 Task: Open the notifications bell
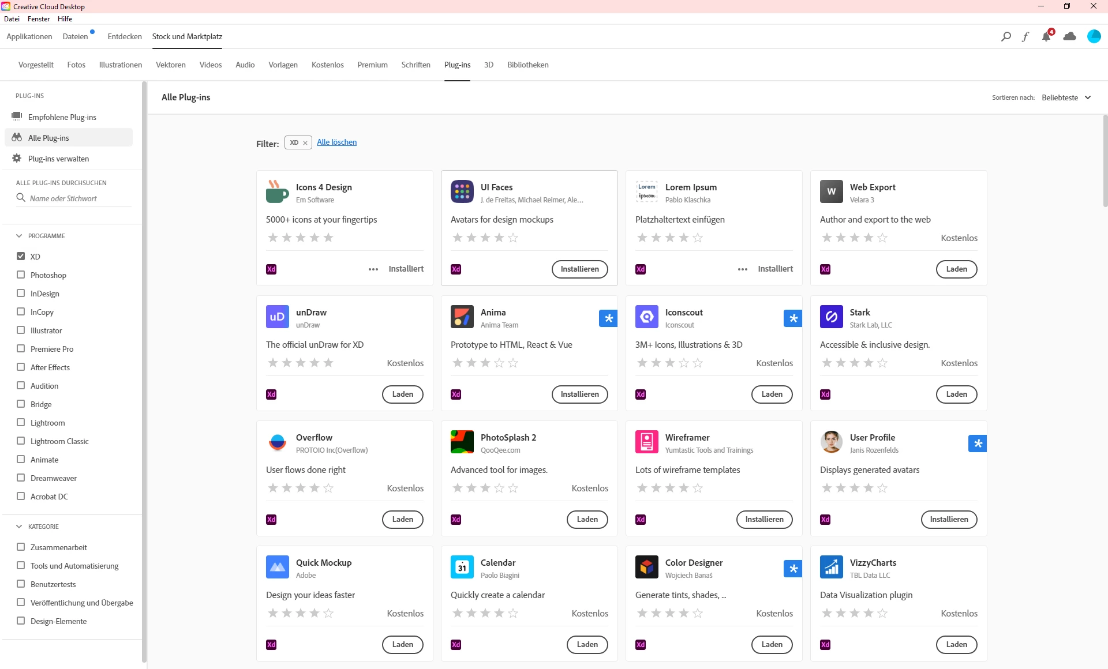[x=1046, y=37]
